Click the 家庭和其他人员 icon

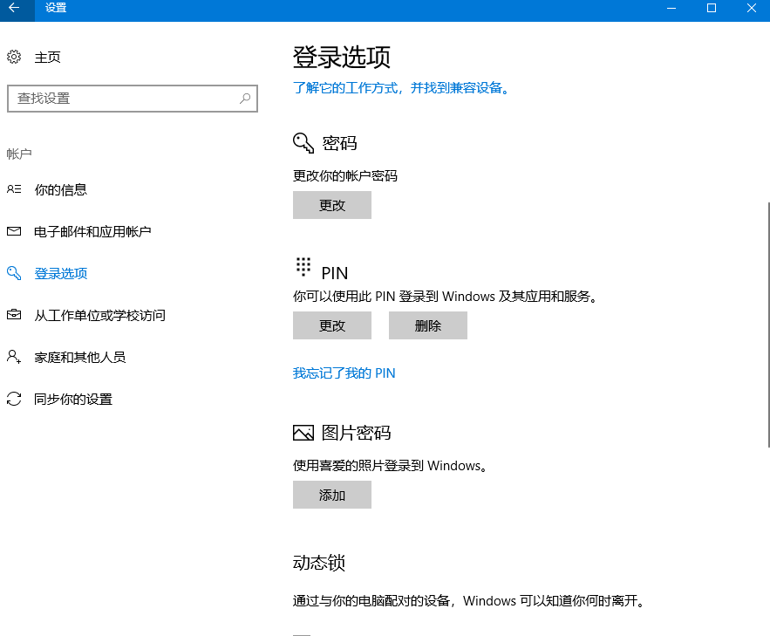point(13,357)
